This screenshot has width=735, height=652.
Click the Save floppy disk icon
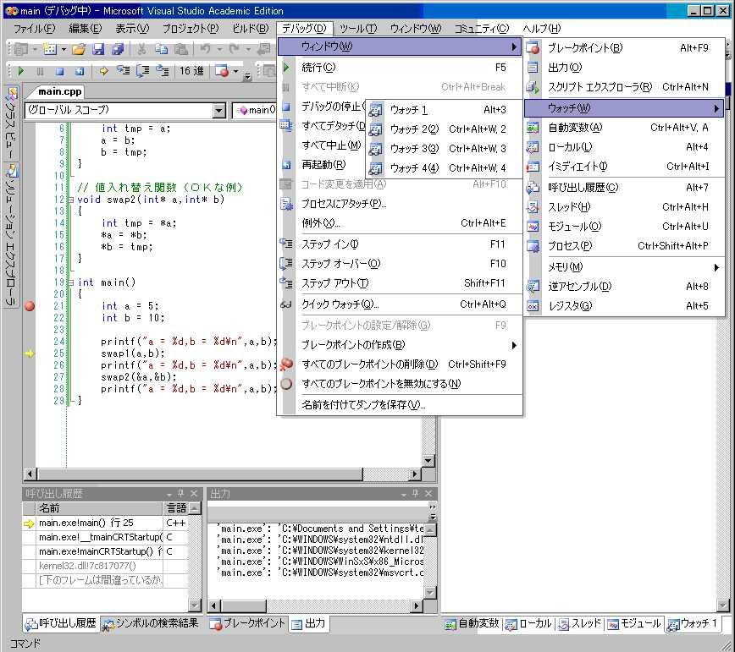point(98,49)
